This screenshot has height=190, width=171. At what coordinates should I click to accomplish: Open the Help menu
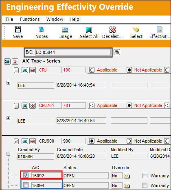coord(74,19)
